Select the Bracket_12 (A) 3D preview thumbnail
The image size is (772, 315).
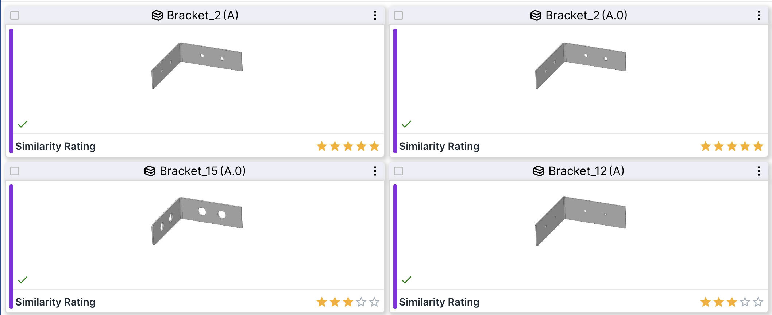(x=580, y=220)
